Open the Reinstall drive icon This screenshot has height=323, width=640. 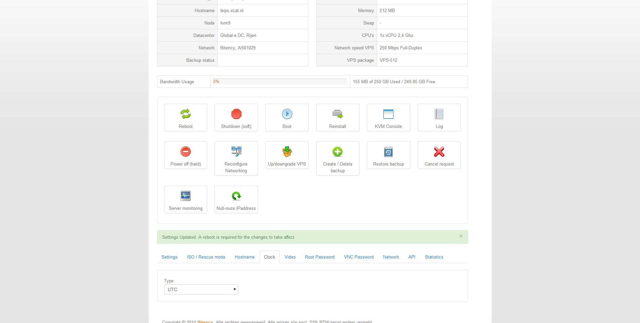(x=338, y=114)
